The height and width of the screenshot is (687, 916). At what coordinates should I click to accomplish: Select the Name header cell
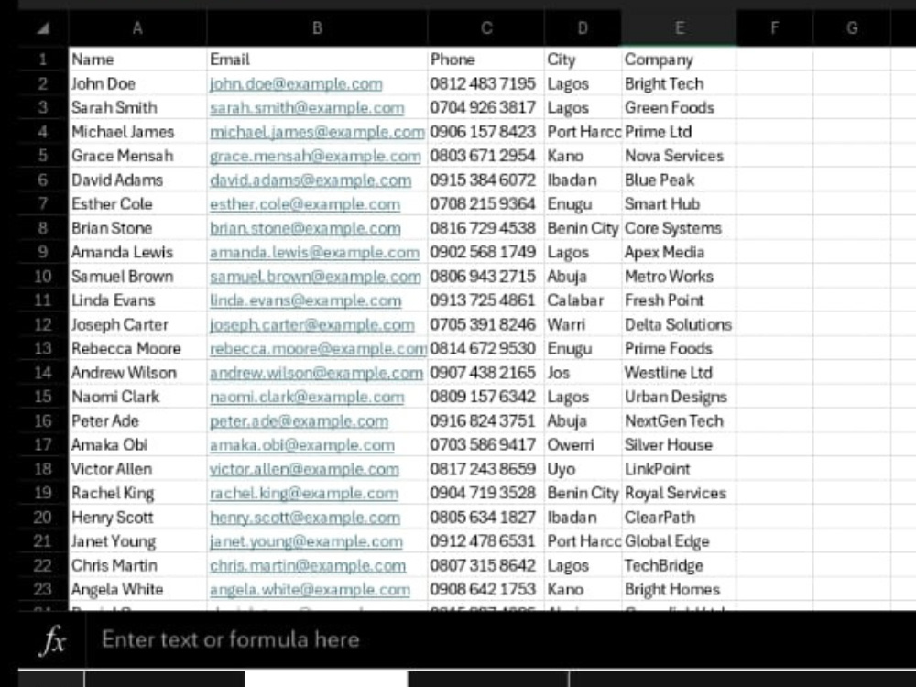137,59
